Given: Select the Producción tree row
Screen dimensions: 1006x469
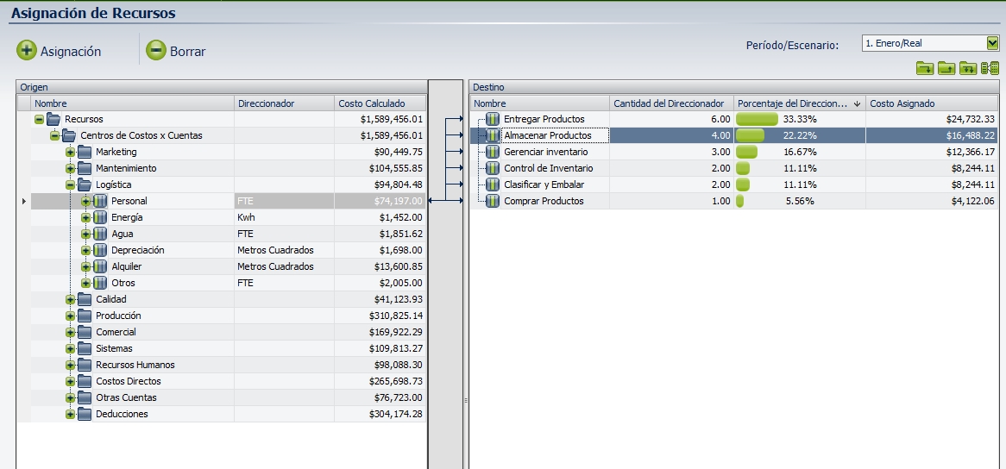Looking at the screenshot, I should (228, 316).
